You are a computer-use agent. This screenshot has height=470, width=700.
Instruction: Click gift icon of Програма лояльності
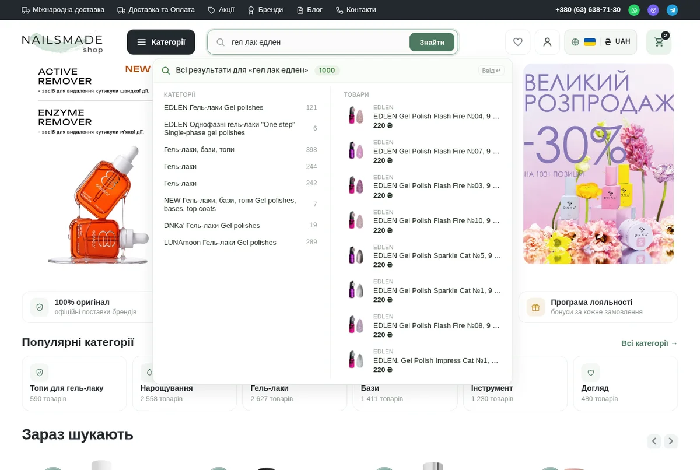(x=535, y=307)
